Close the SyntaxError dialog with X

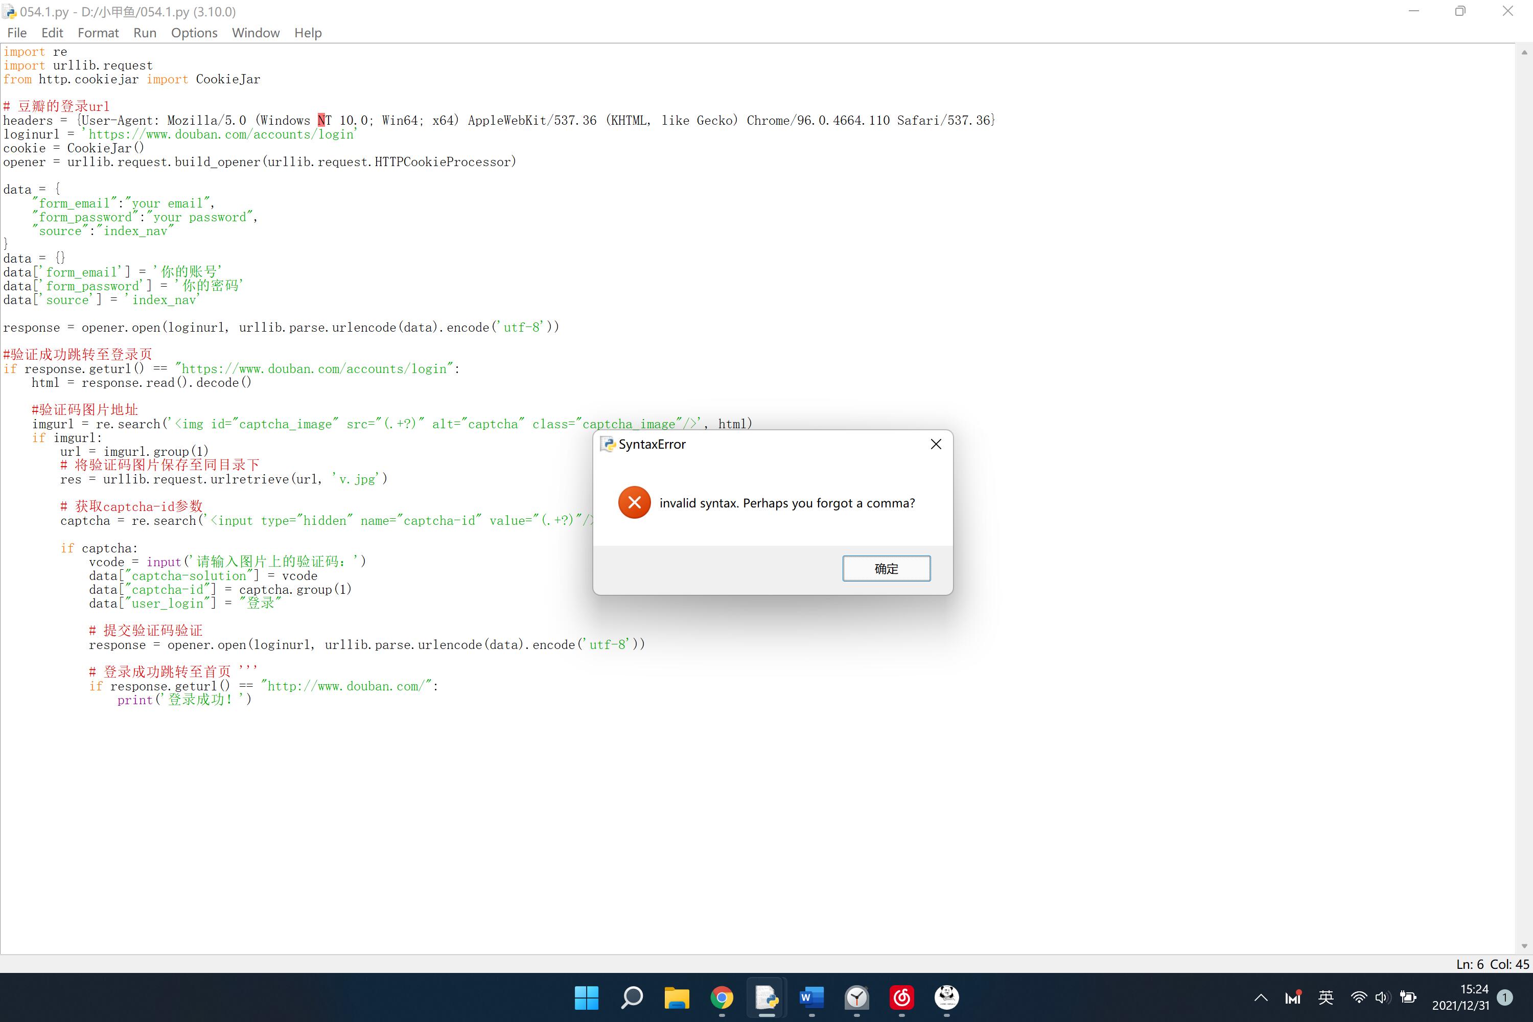(x=935, y=444)
